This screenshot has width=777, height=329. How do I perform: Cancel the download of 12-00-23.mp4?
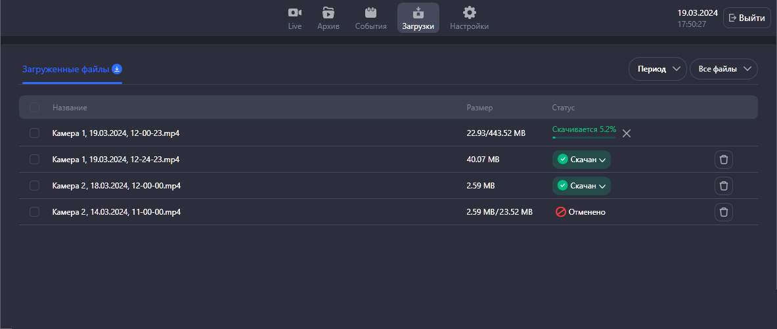coord(627,133)
